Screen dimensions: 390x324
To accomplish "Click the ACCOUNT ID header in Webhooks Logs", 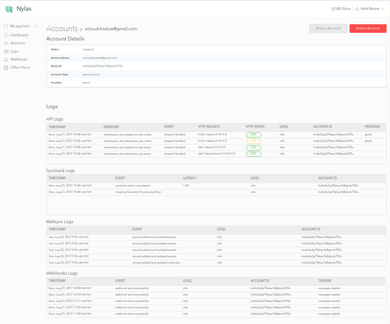I will pyautogui.click(x=260, y=281).
